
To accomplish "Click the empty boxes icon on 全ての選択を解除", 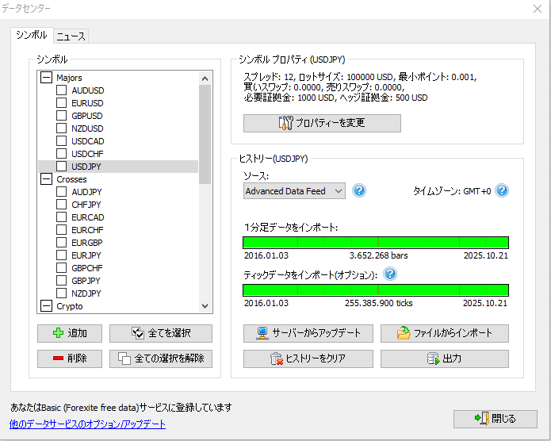I will [124, 359].
